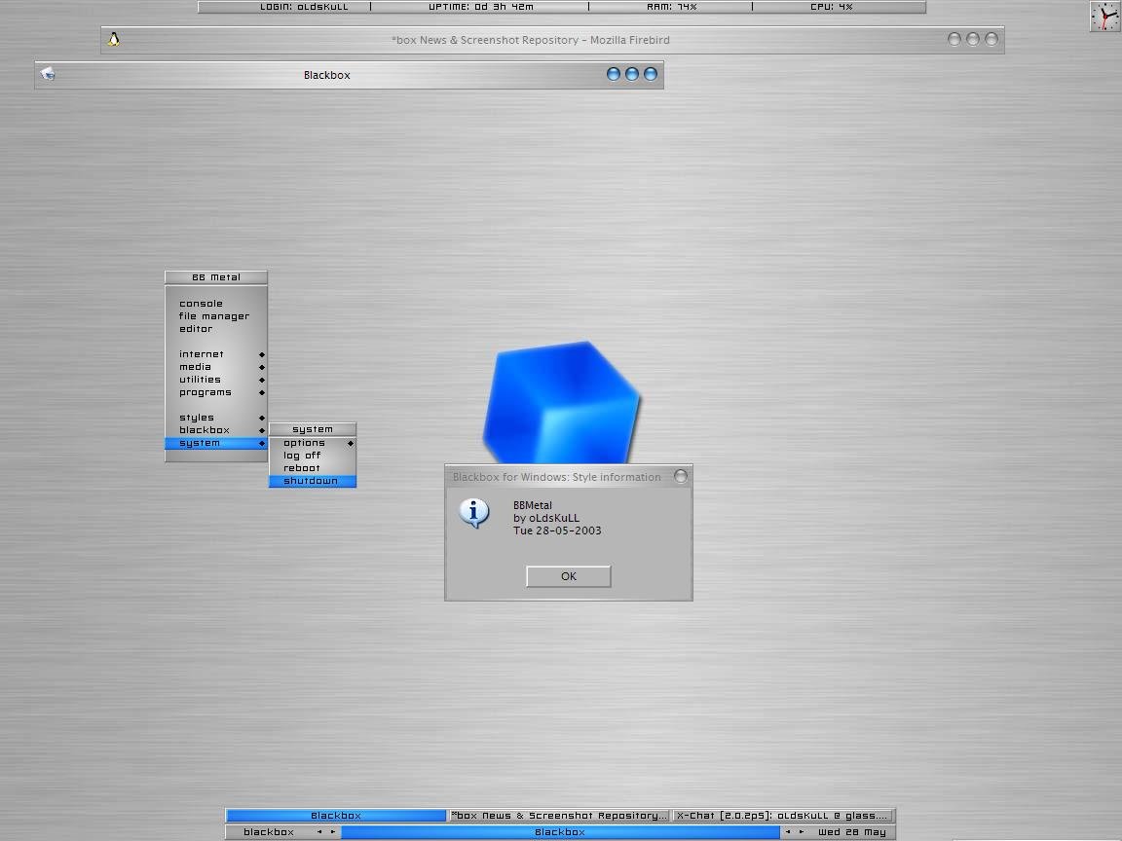Click the Tue 28-05-2003 date text
The width and height of the screenshot is (1122, 841).
557,530
